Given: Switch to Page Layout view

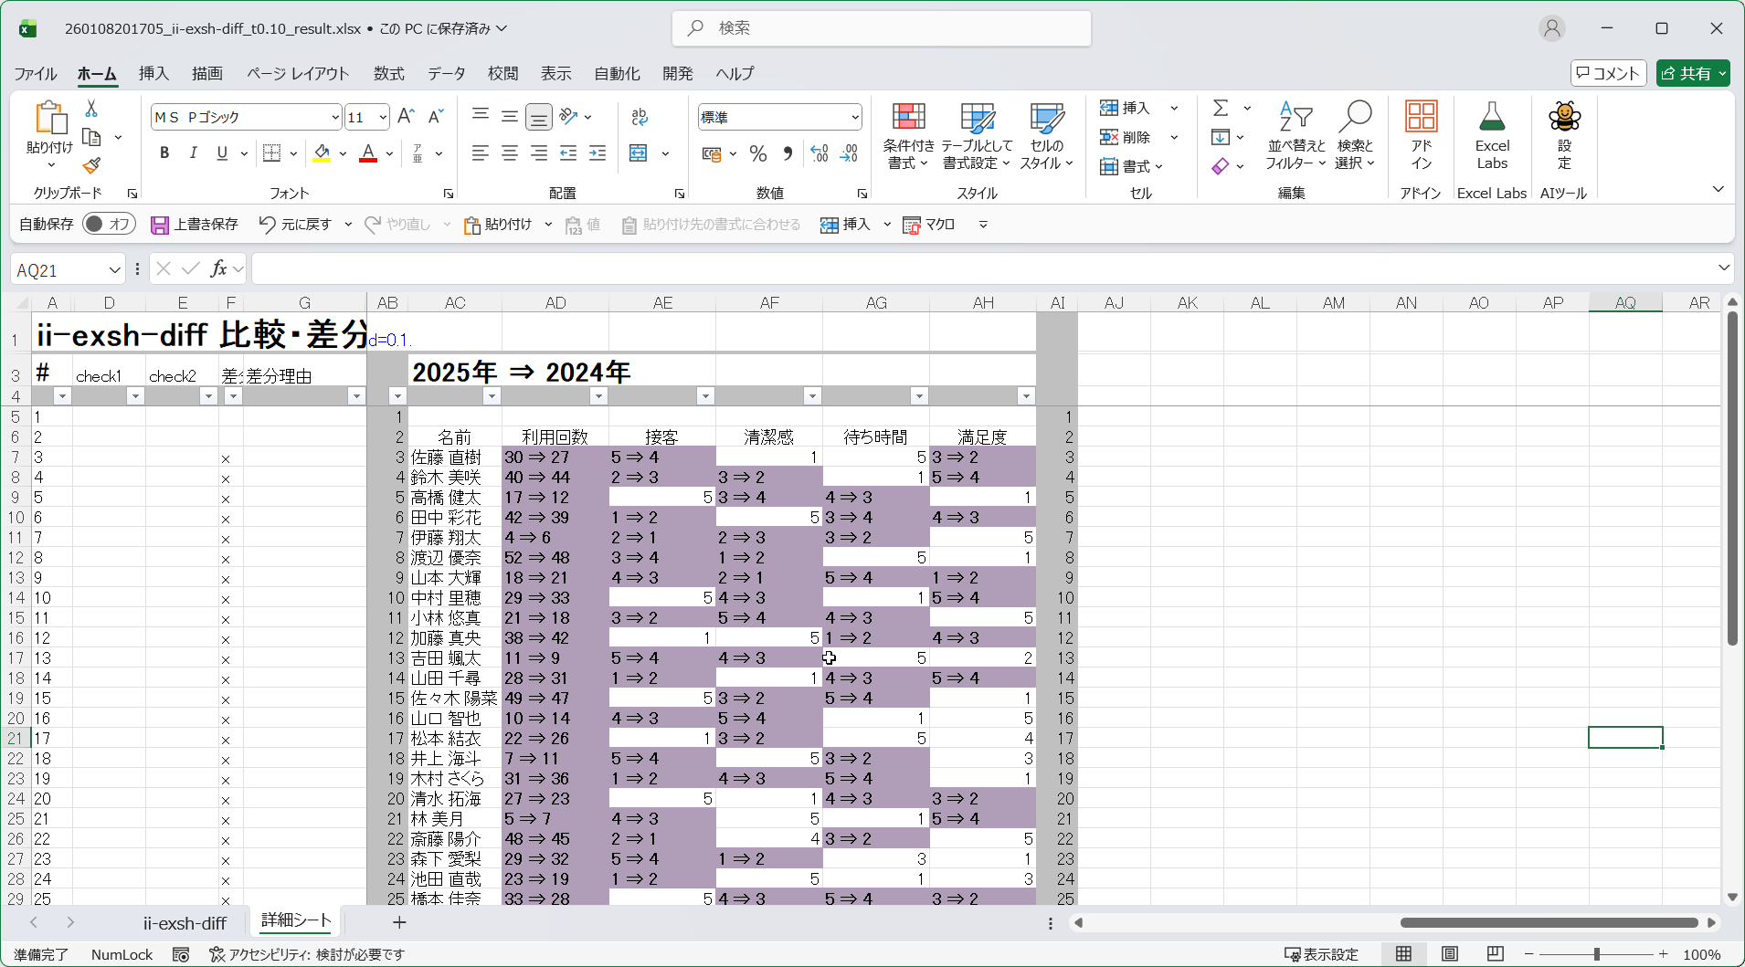Looking at the screenshot, I should (x=1449, y=954).
